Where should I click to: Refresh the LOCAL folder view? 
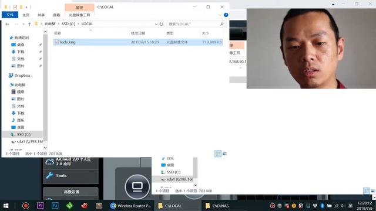(161, 24)
